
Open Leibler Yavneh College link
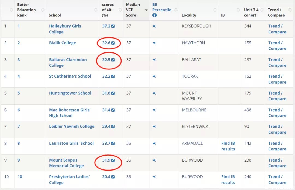[72, 127]
